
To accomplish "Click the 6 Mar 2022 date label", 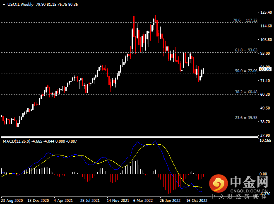I will coord(143,200).
